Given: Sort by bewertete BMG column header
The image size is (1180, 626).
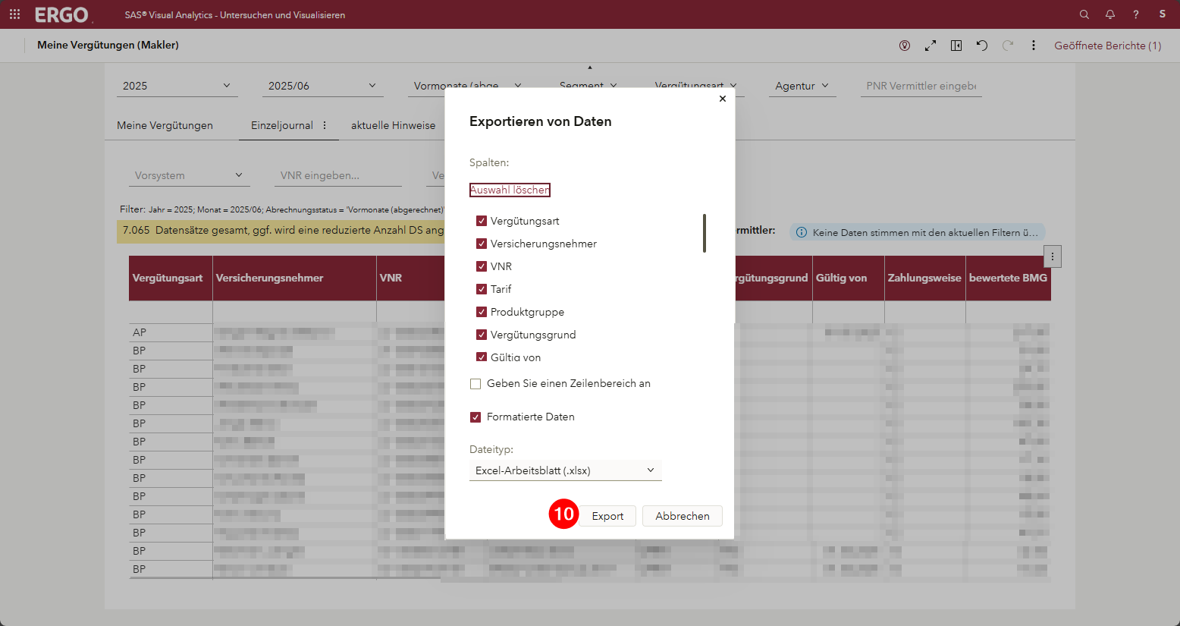Looking at the screenshot, I should [1009, 278].
